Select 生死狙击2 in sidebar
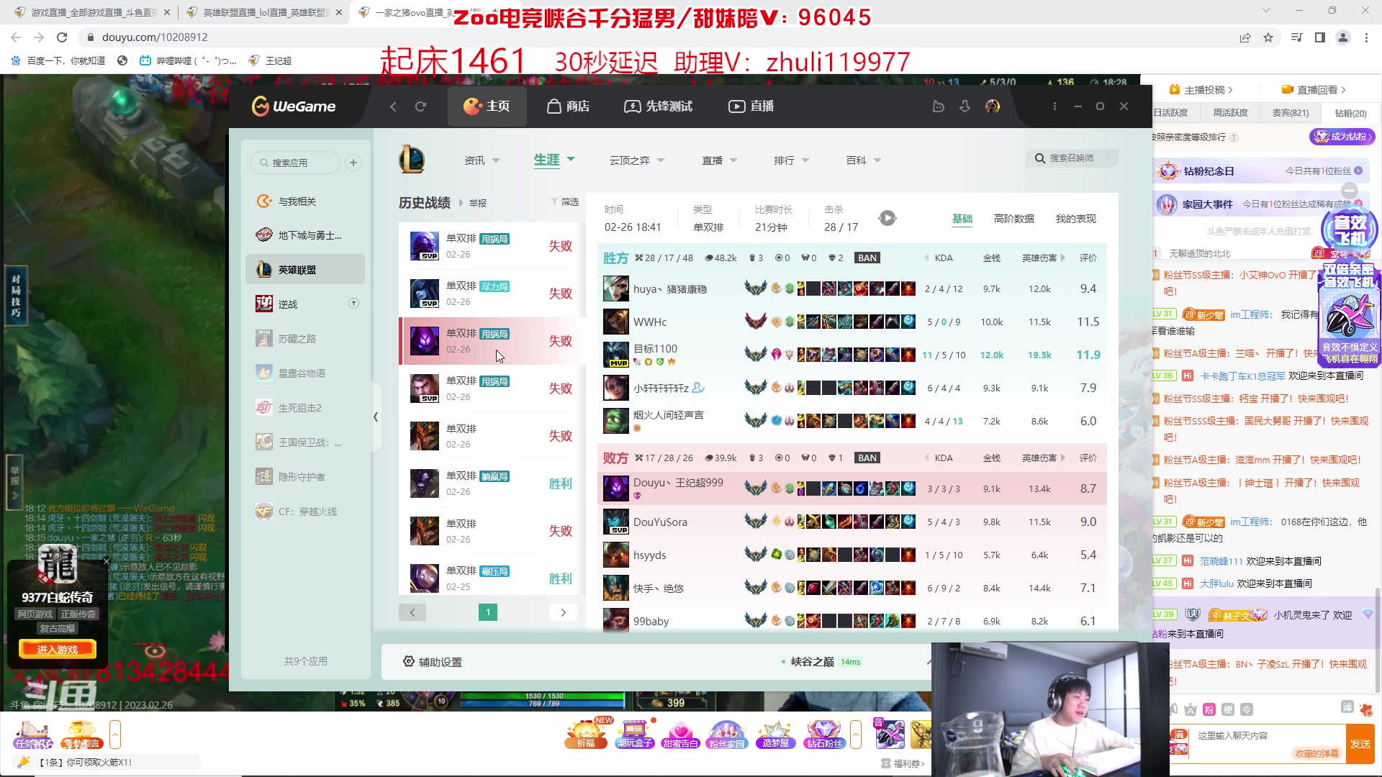 [304, 408]
